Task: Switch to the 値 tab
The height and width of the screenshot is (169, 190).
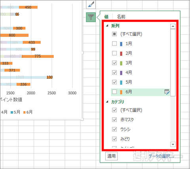Action: click(106, 17)
